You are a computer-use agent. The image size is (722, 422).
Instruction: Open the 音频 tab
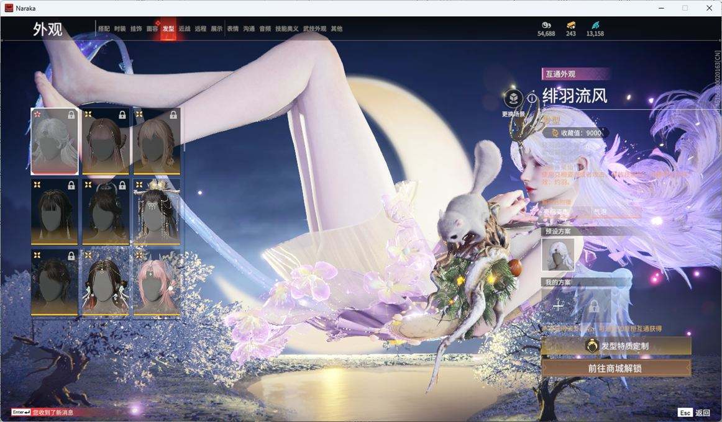265,29
